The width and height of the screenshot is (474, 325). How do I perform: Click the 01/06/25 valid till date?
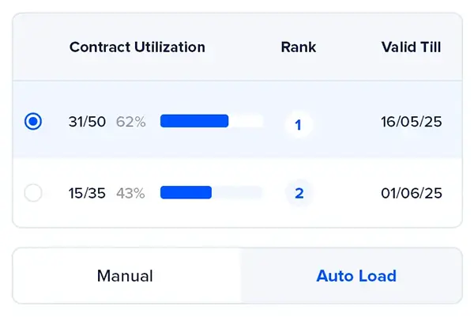coord(411,193)
